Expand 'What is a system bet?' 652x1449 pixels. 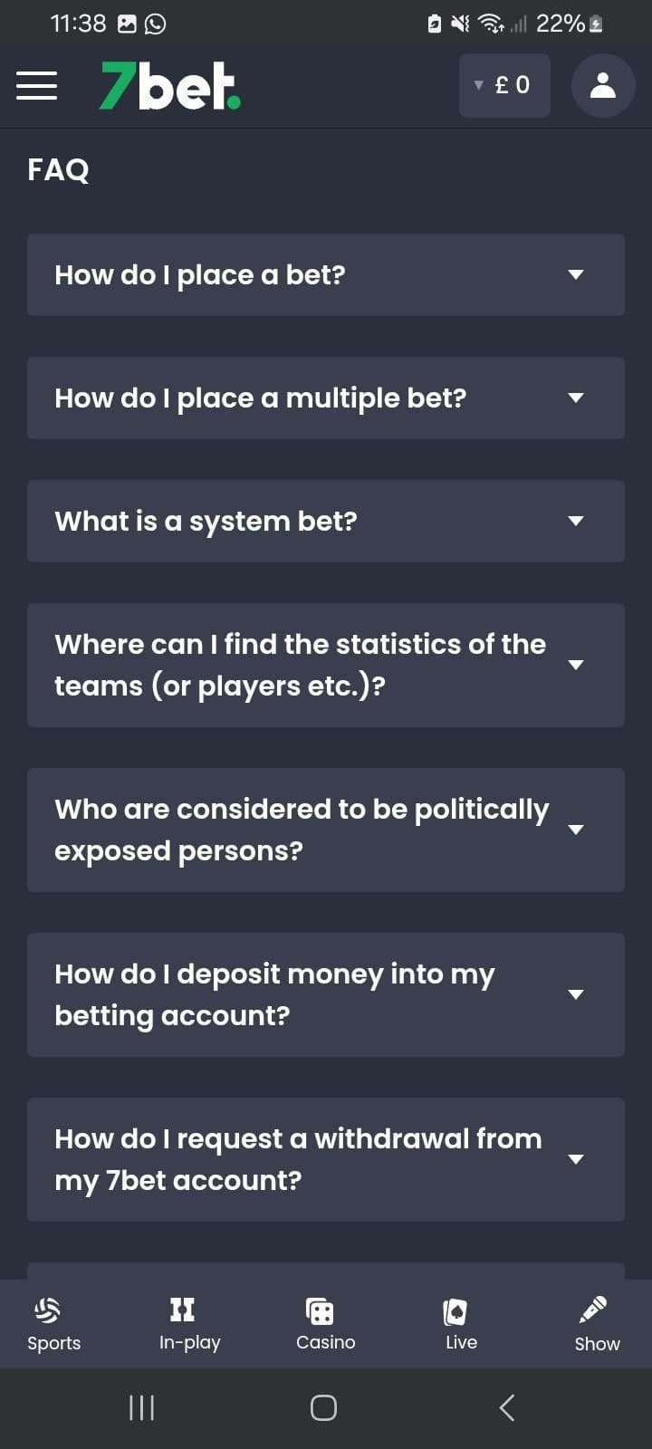pos(326,521)
